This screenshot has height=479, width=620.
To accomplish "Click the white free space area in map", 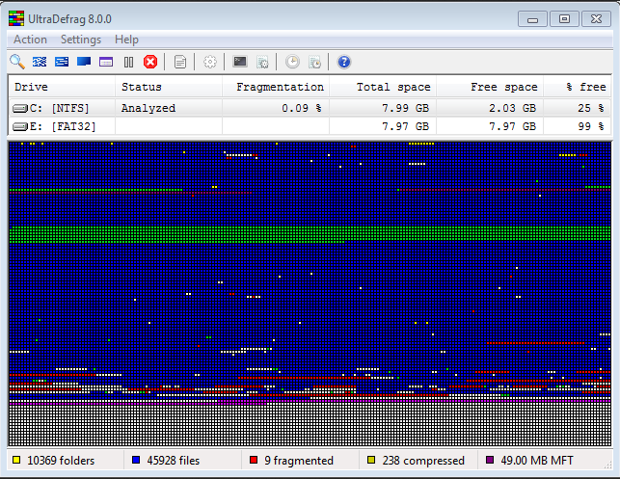I will pyautogui.click(x=310, y=424).
